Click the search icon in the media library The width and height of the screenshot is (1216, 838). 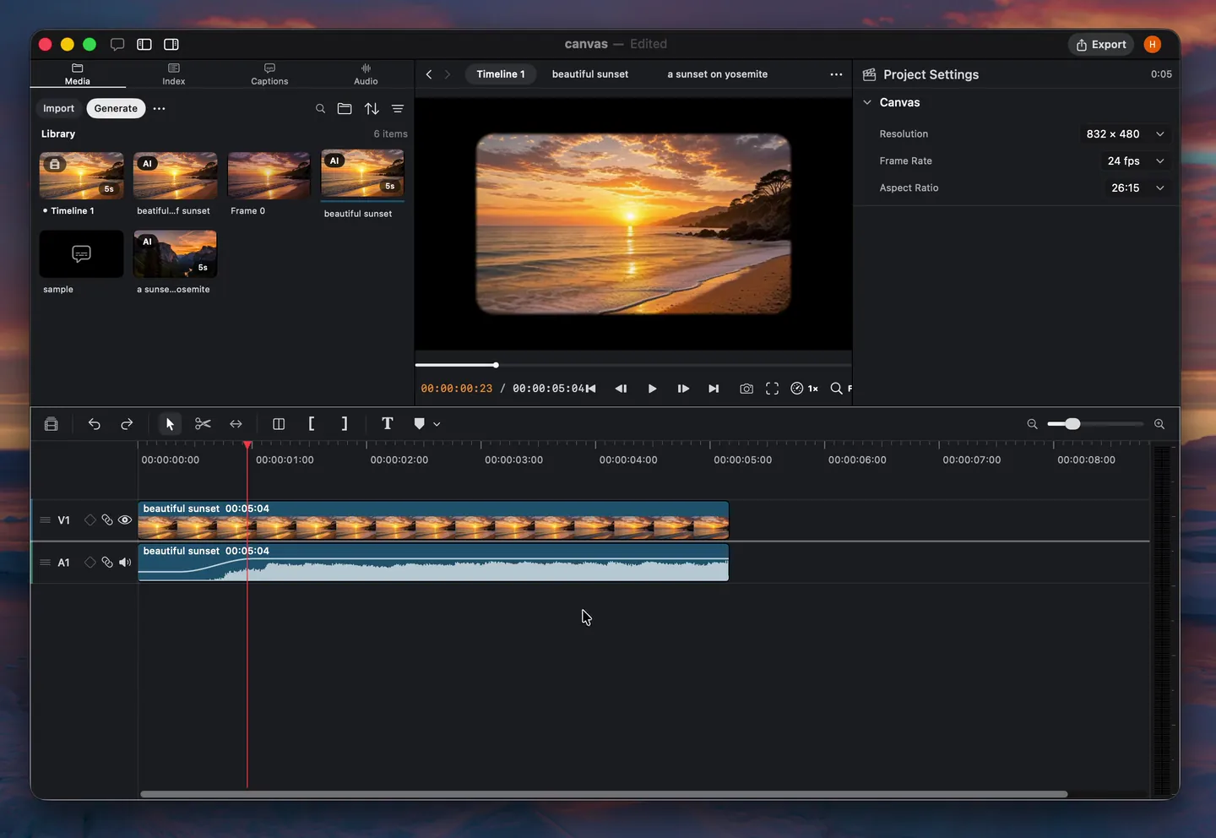tap(321, 108)
